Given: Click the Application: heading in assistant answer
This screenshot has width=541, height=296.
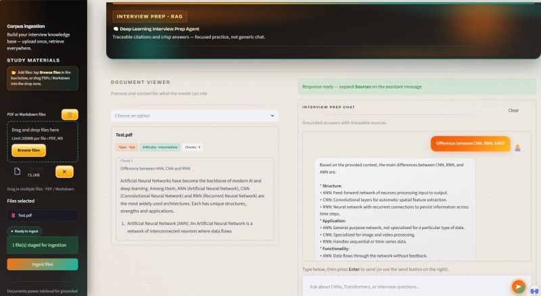Looking at the screenshot, I should point(333,221).
